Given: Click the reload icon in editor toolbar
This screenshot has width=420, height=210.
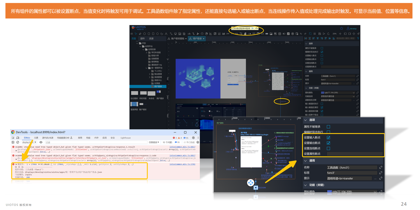Looking at the screenshot, I should click(x=328, y=34).
